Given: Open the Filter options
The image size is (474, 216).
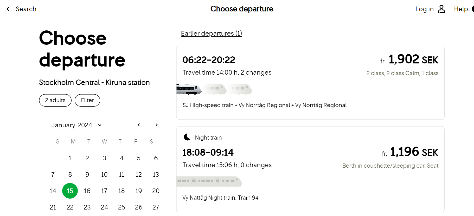Looking at the screenshot, I should point(87,100).
